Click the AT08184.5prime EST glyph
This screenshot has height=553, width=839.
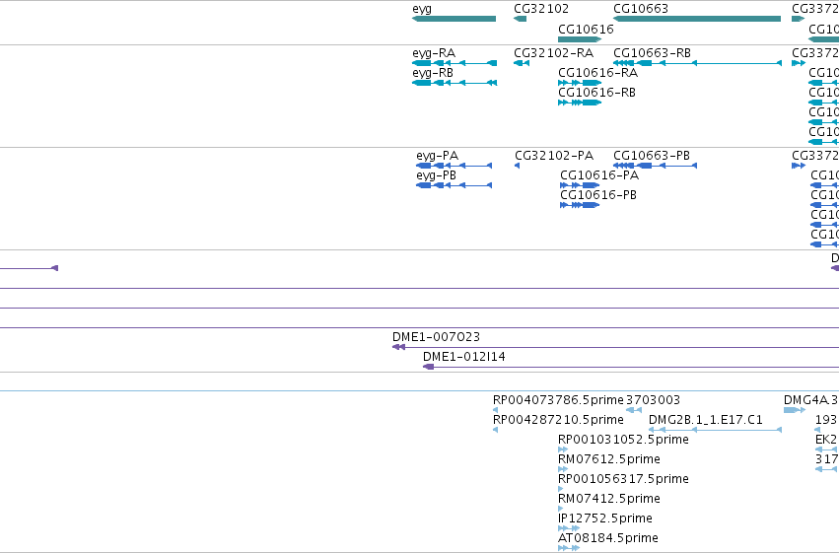coord(569,548)
